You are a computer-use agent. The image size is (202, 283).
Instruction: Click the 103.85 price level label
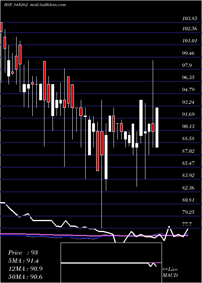click(190, 19)
